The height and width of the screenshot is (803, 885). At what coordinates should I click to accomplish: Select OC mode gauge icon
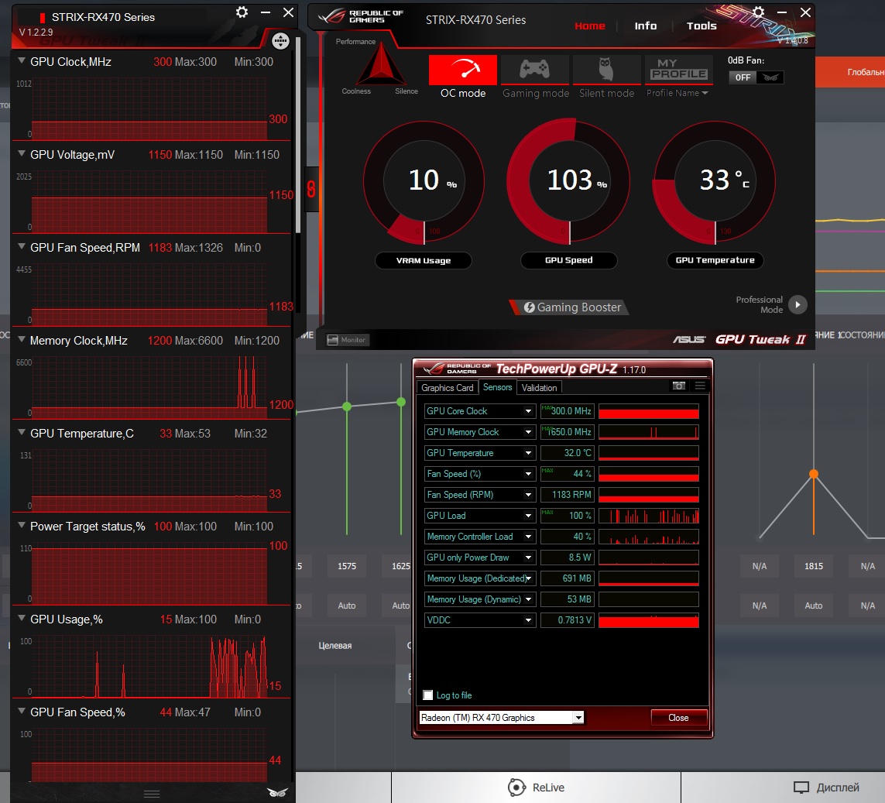pos(463,70)
